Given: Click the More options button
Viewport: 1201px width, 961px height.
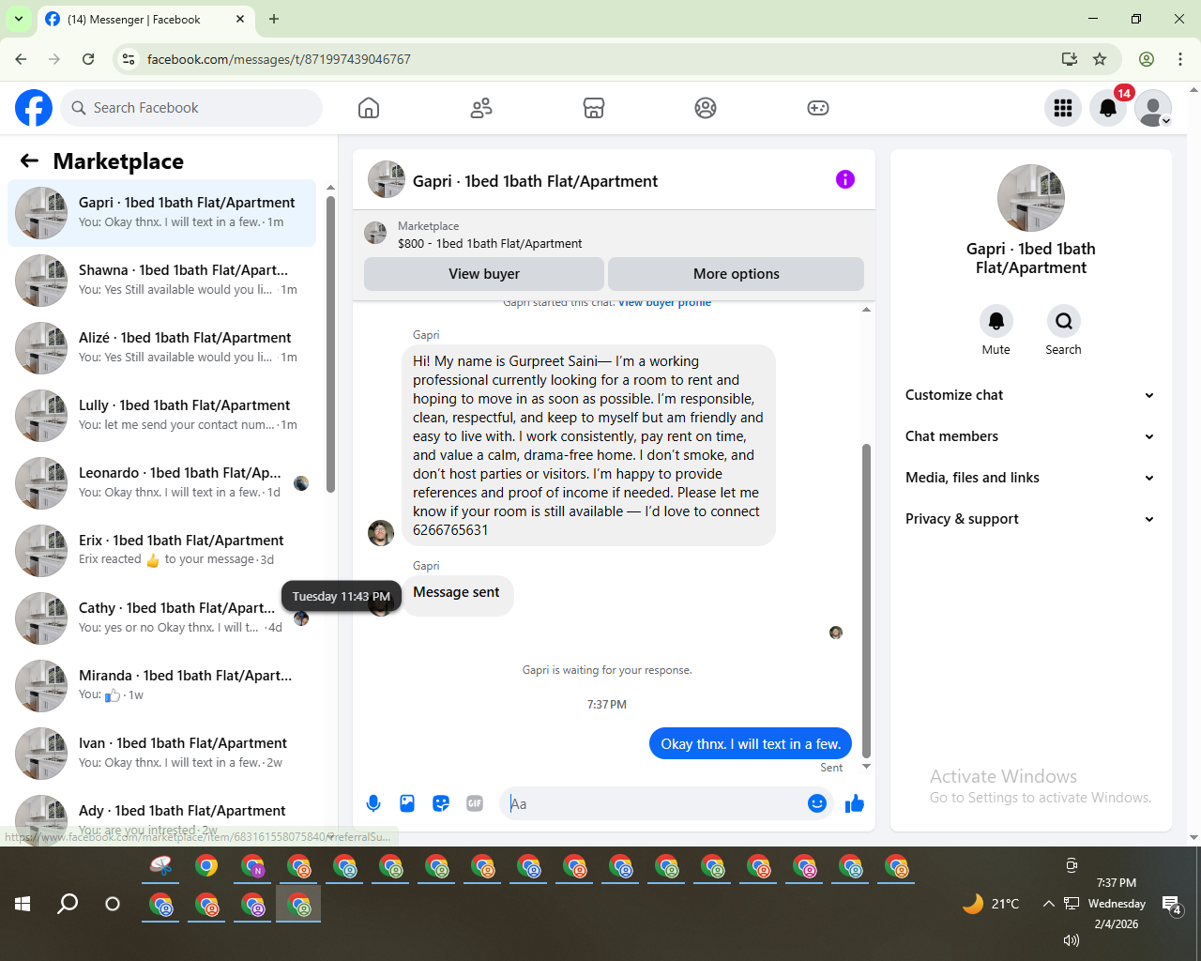Looking at the screenshot, I should [737, 274].
